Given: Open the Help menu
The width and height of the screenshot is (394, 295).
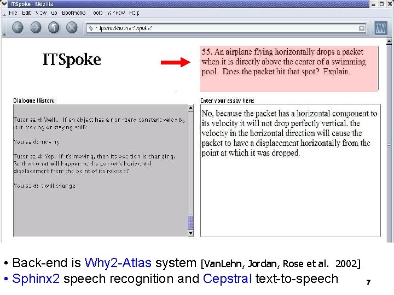Looking at the screenshot, I should pyautogui.click(x=134, y=13).
